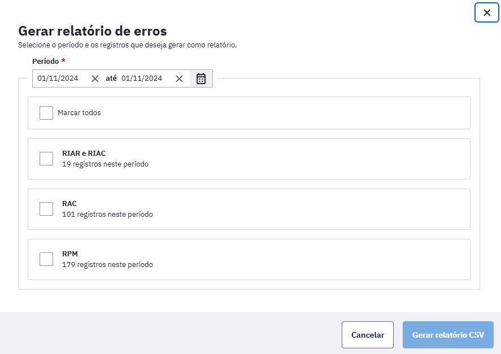The height and width of the screenshot is (354, 501).
Task: Click the Cancelar button
Action: pyautogui.click(x=368, y=335)
